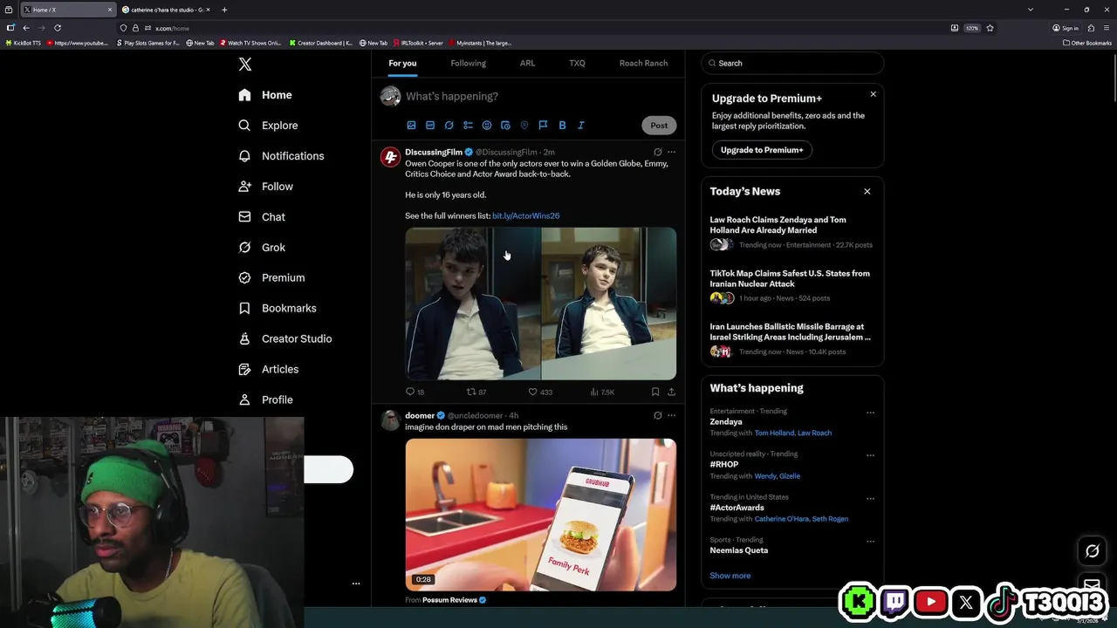
Task: Apply italic formatting in the composer
Action: 581,126
